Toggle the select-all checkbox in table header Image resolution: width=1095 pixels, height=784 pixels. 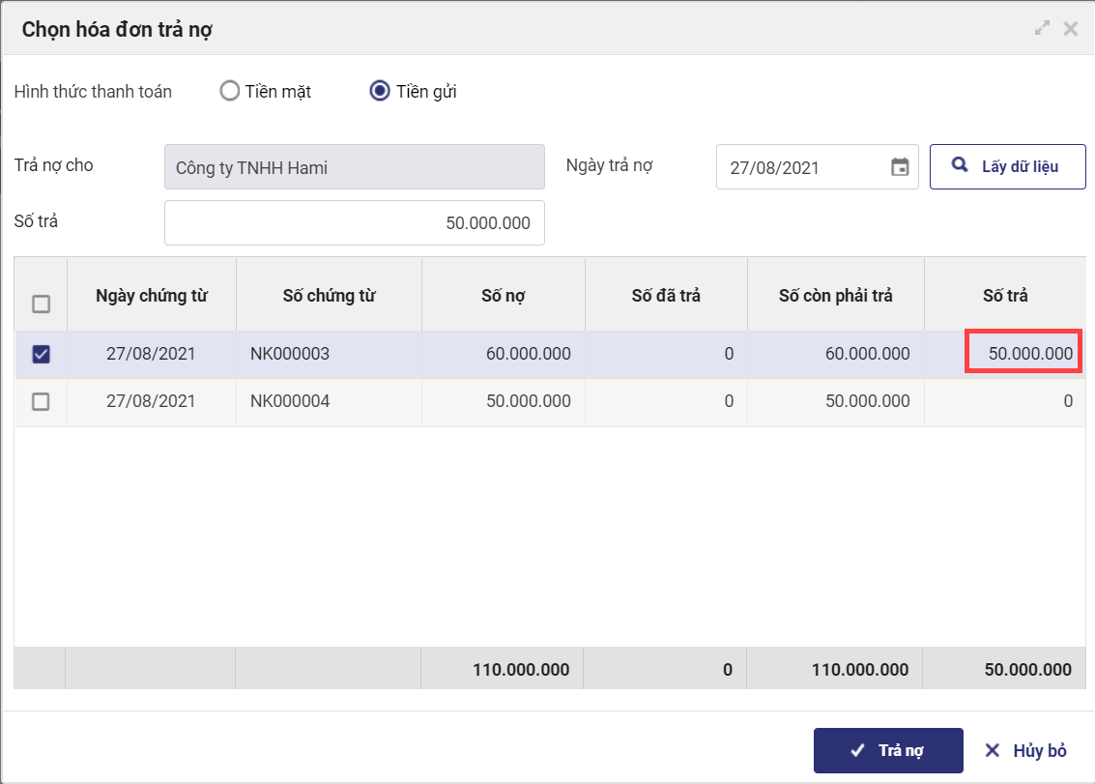click(41, 304)
